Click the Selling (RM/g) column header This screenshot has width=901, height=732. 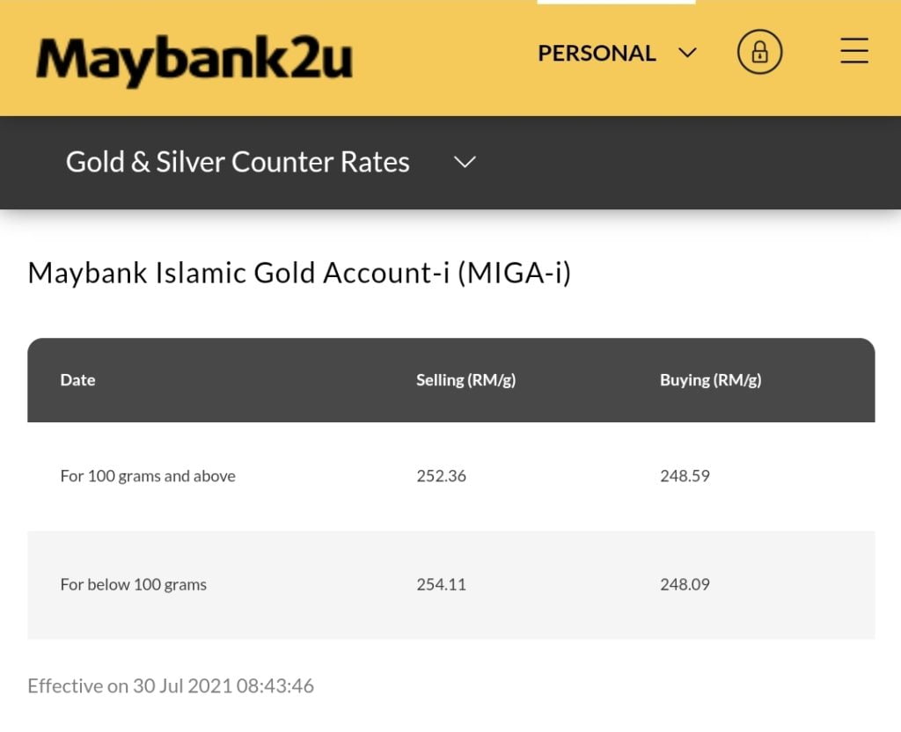coord(466,379)
